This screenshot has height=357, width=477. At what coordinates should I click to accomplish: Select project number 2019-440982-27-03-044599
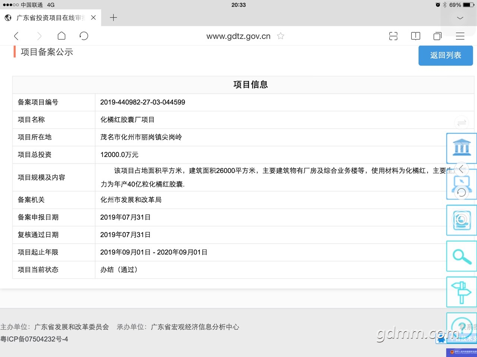click(x=143, y=102)
